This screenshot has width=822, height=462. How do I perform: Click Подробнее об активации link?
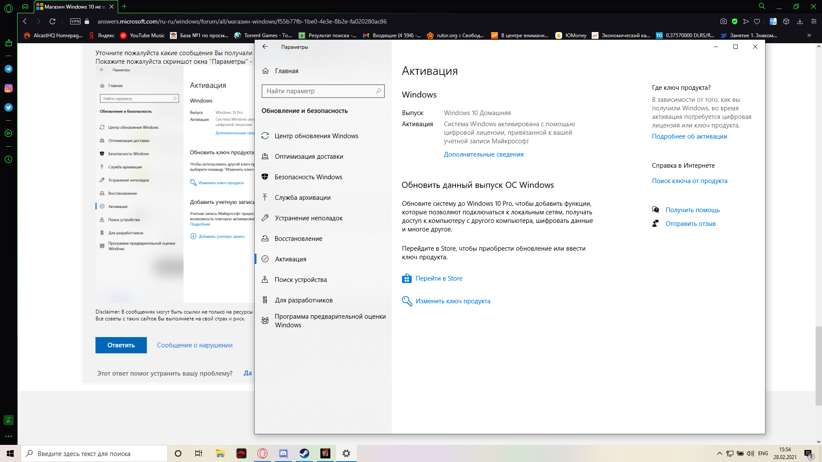pos(689,136)
